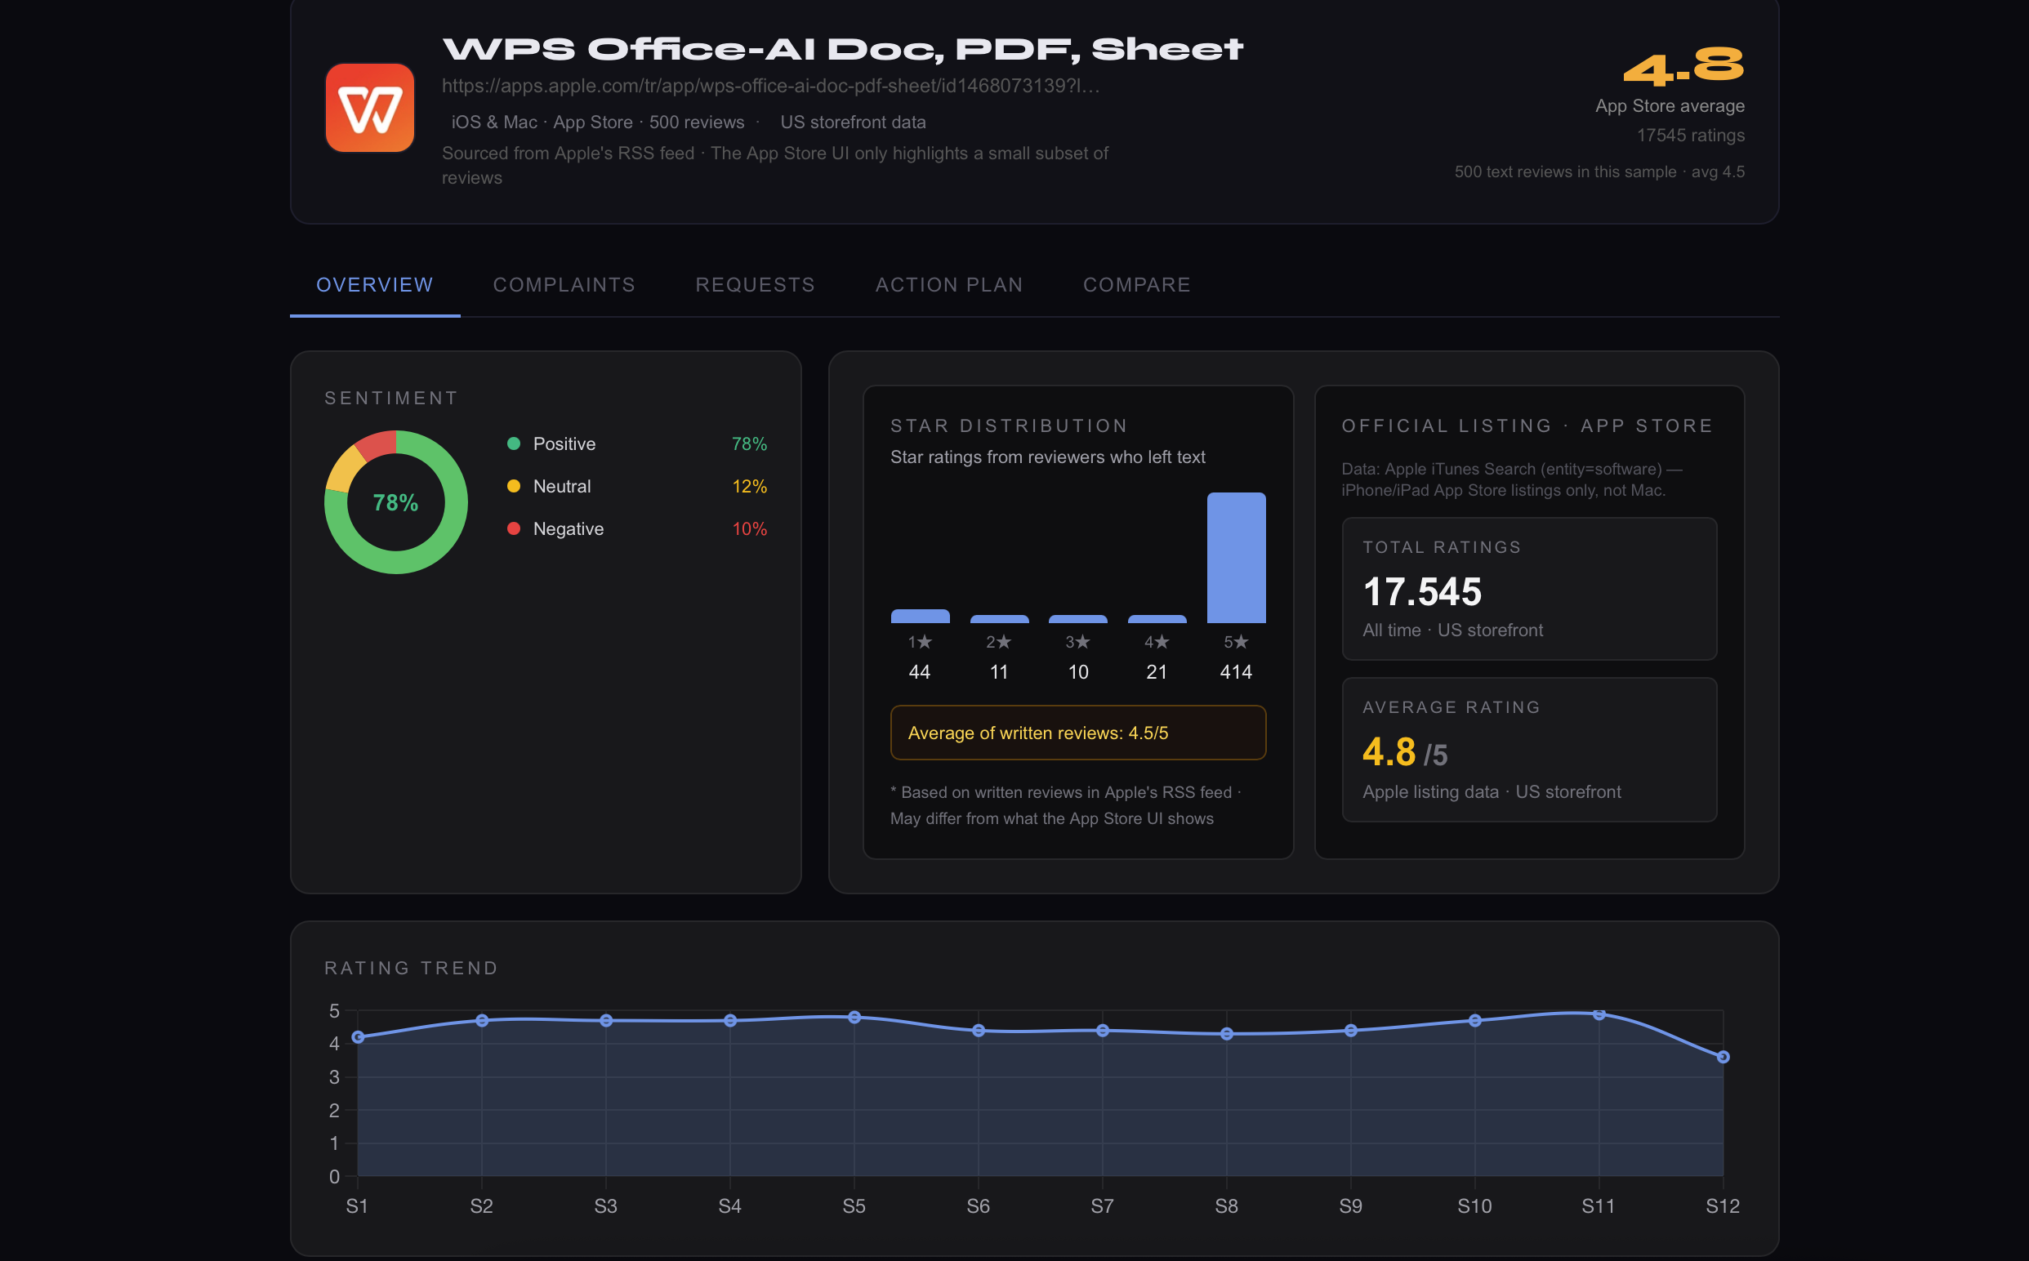Click the S12 data point on rating trend

(x=1723, y=1057)
